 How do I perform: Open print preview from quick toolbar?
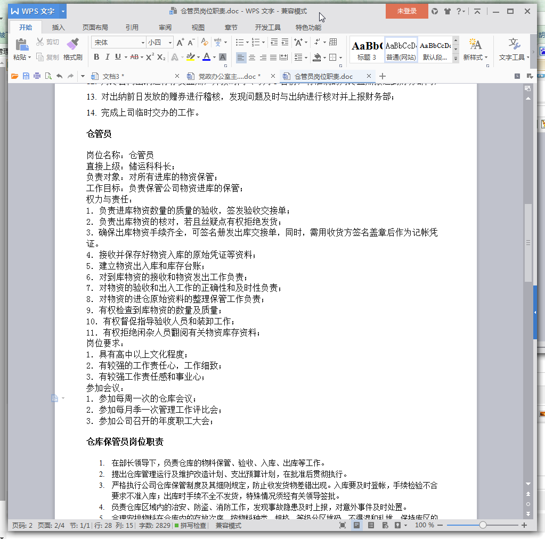[x=48, y=76]
